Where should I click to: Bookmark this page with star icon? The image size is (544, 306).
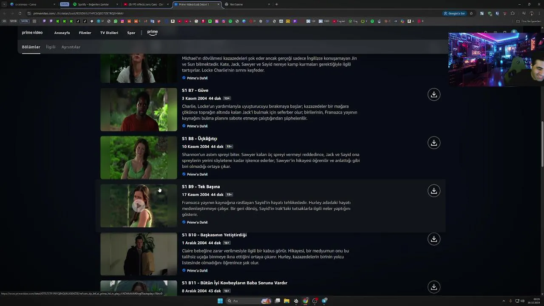point(471,13)
